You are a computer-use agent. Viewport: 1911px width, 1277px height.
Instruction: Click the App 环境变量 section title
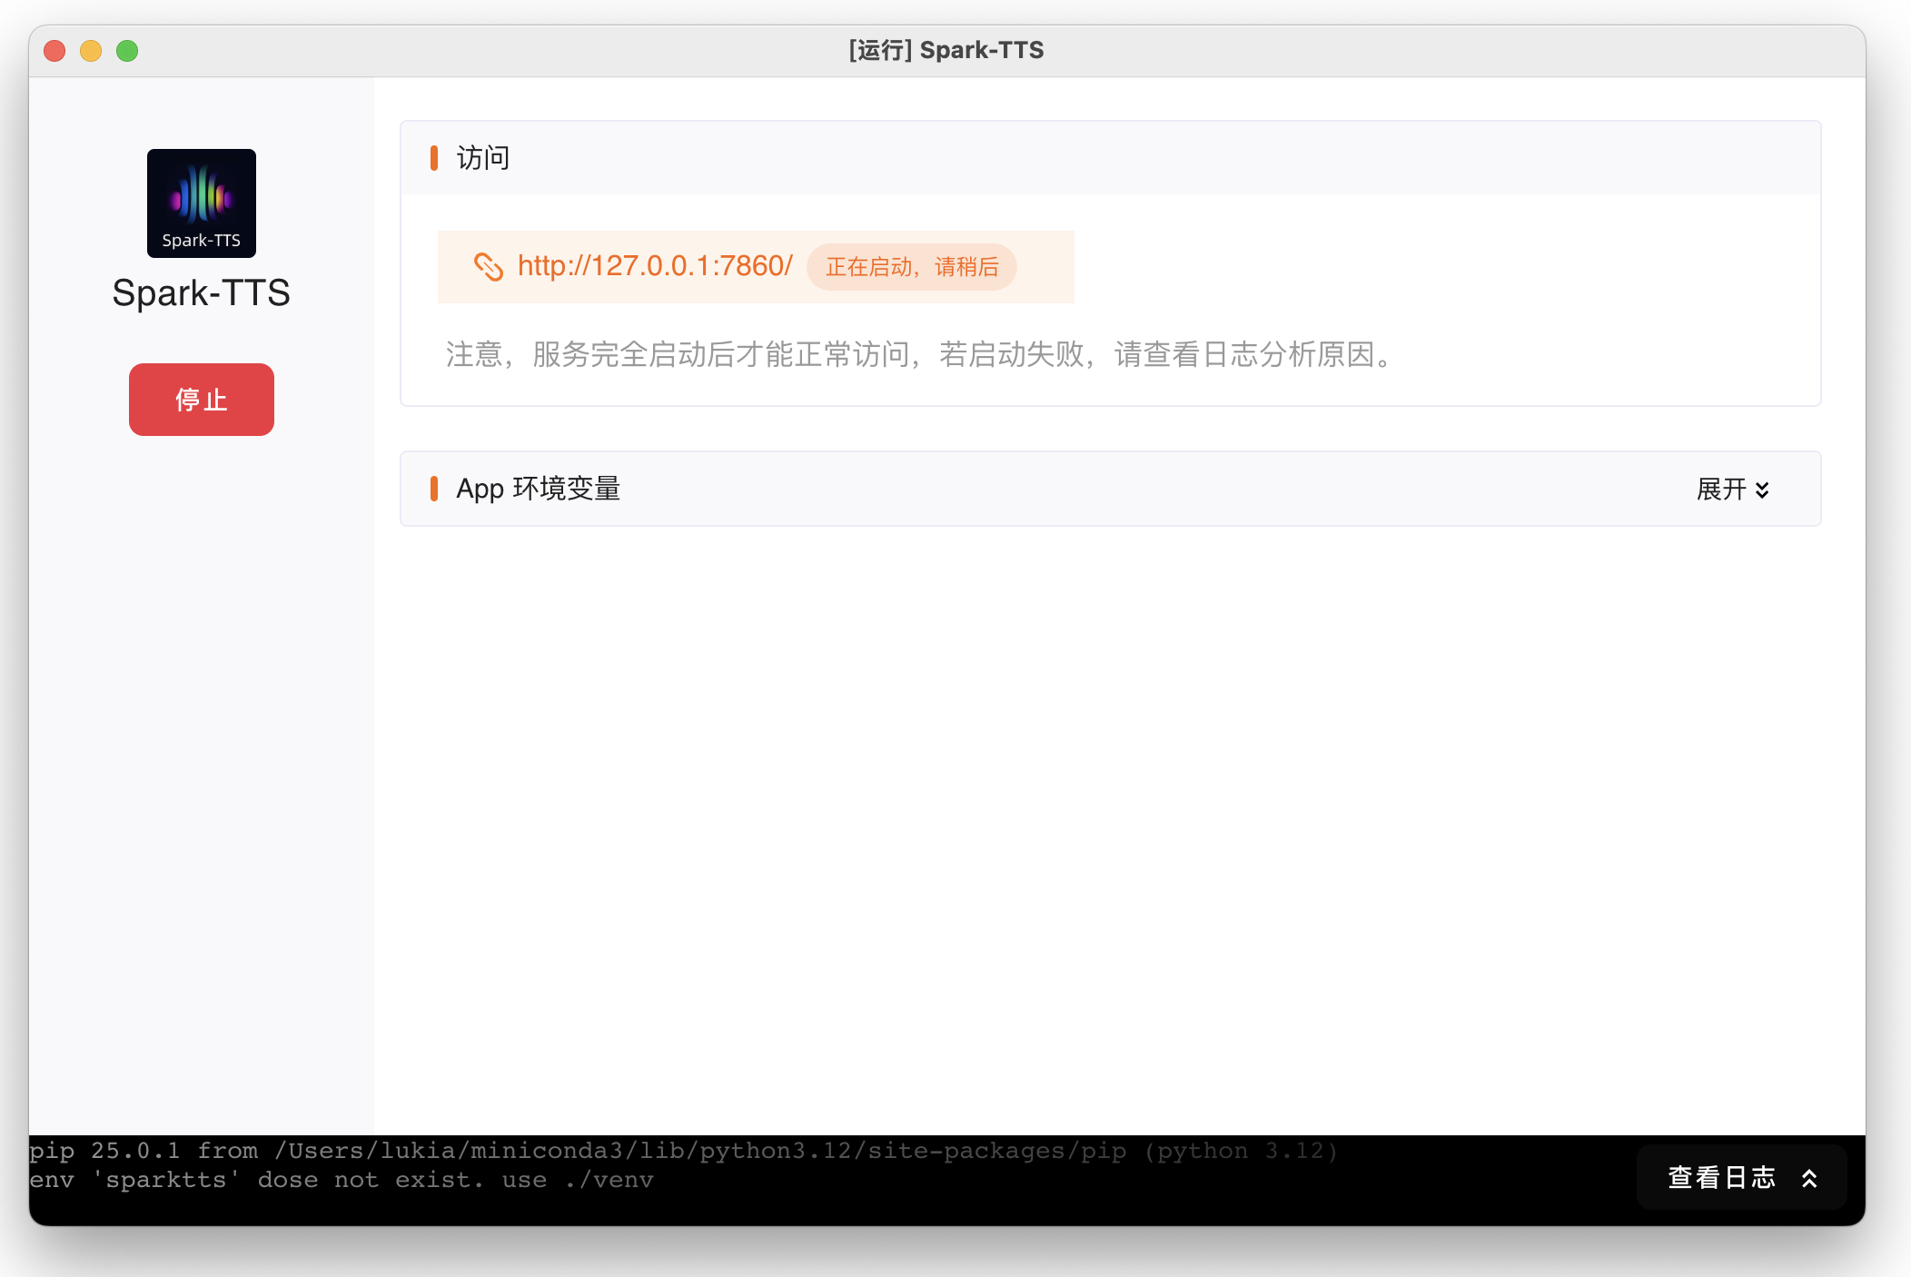pos(538,489)
